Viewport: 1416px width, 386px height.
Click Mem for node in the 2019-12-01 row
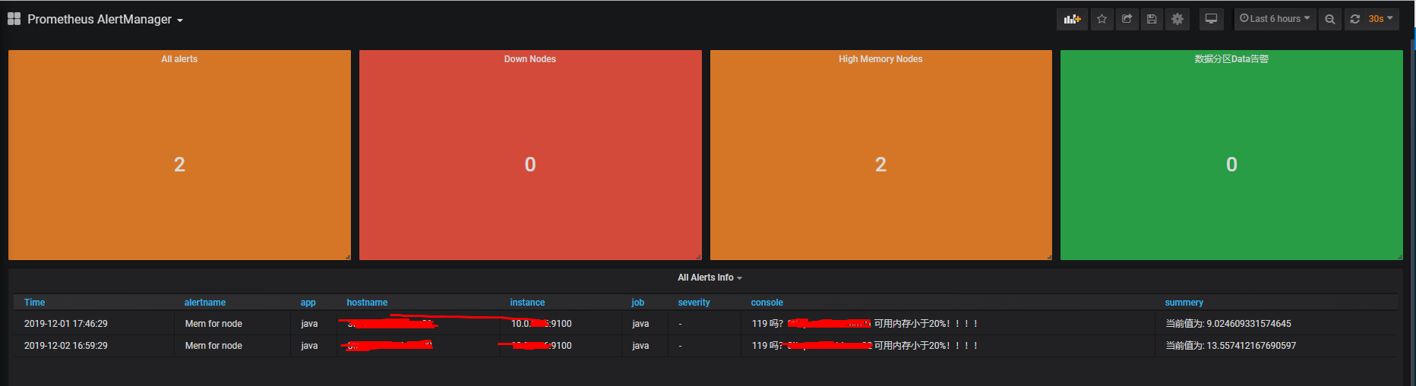[213, 324]
